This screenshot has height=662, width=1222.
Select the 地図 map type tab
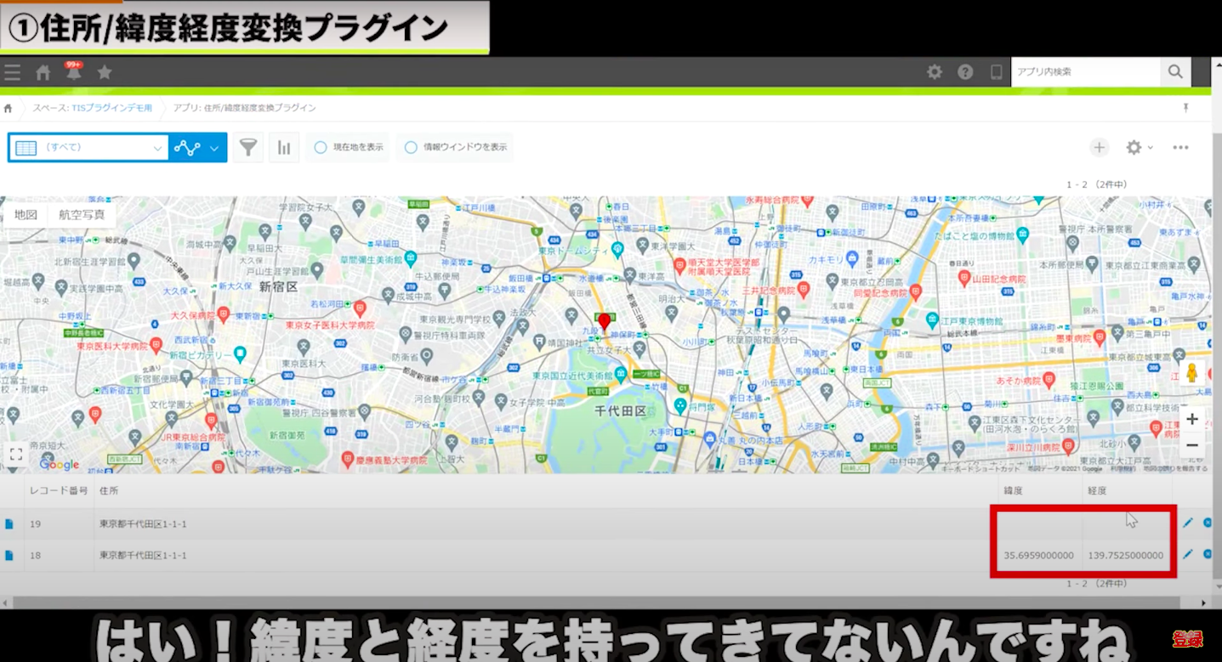click(26, 215)
